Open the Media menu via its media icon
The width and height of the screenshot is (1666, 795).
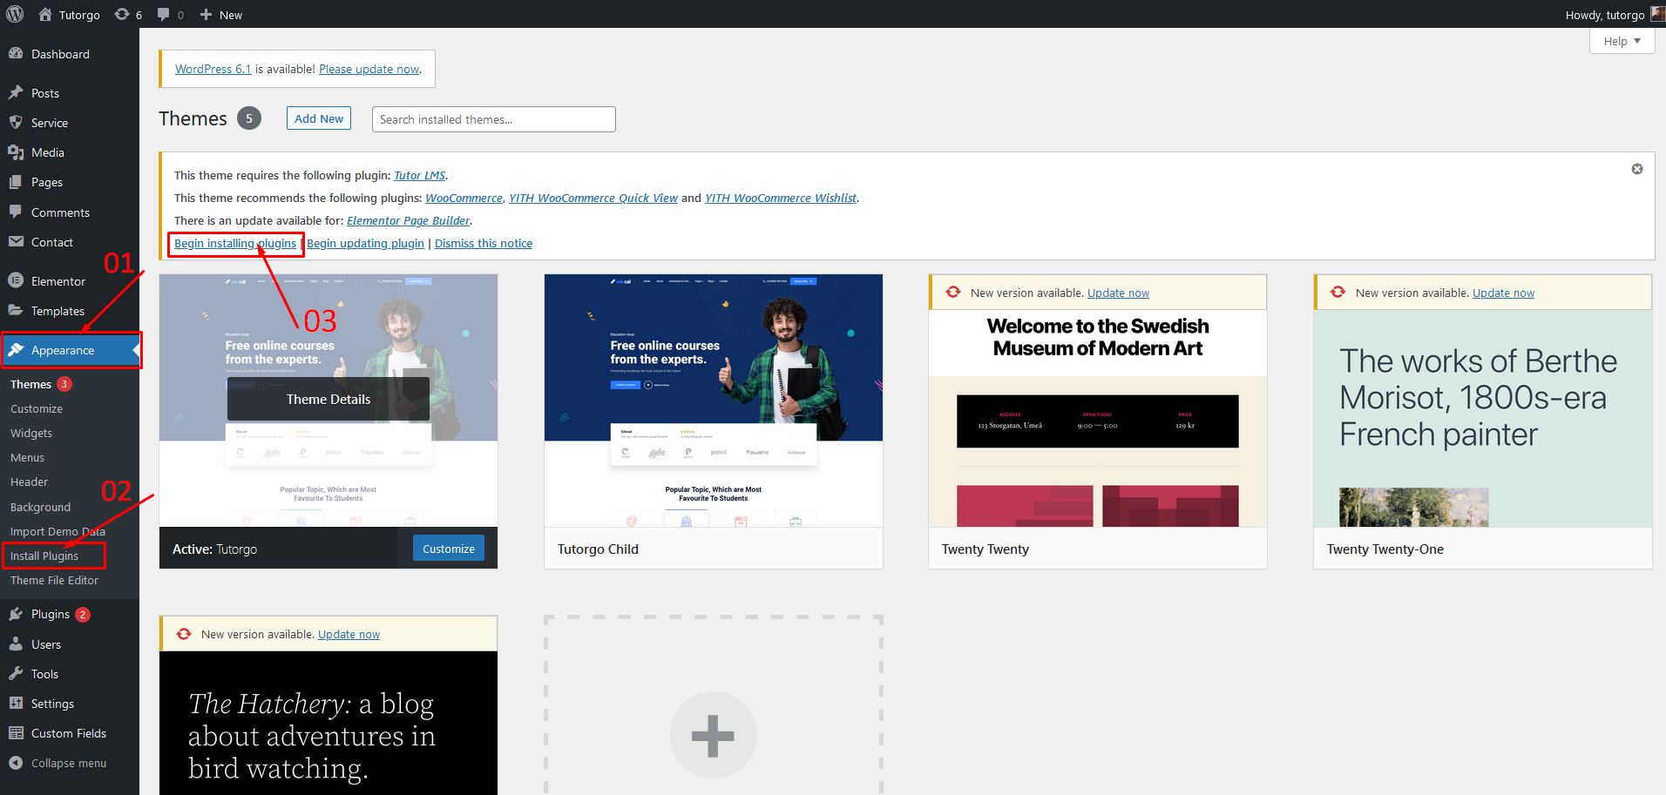(x=16, y=152)
